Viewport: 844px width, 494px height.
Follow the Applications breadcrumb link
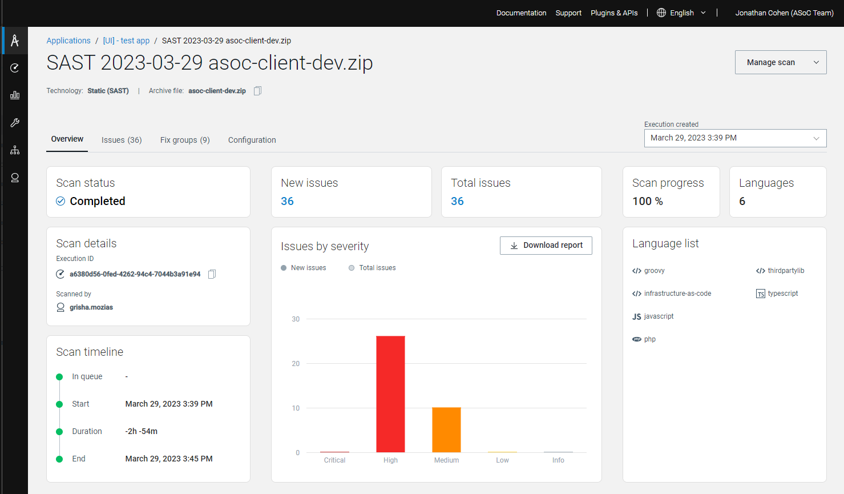click(x=68, y=41)
